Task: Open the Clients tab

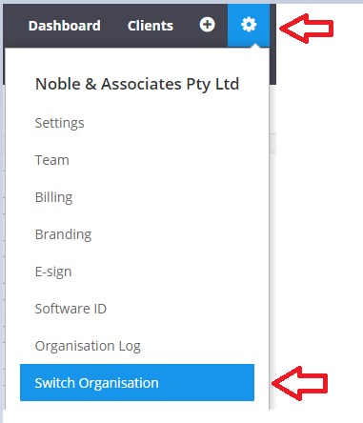Action: point(151,26)
